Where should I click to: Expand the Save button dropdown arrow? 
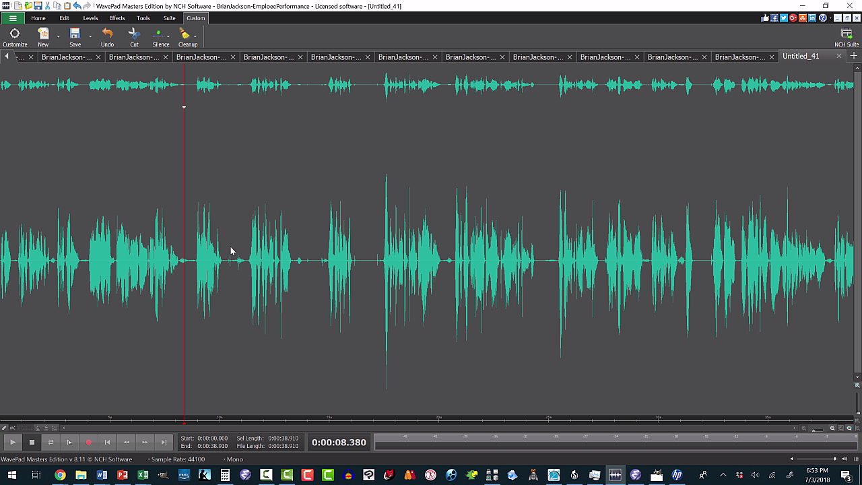(90, 36)
